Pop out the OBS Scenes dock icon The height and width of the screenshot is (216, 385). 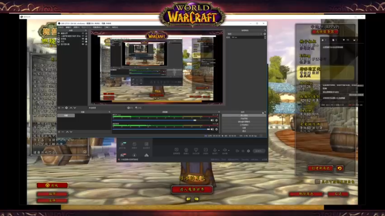point(110,112)
